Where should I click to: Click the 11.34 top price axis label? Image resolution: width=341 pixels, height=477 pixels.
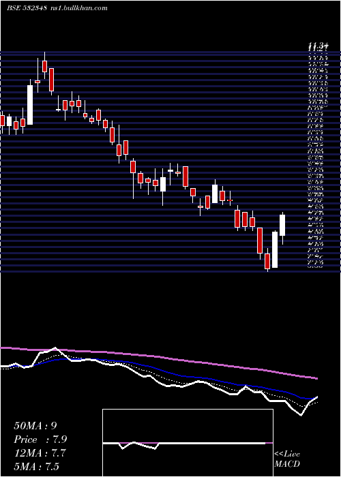318,46
